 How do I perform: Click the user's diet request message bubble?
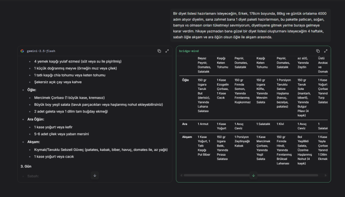click(249, 25)
